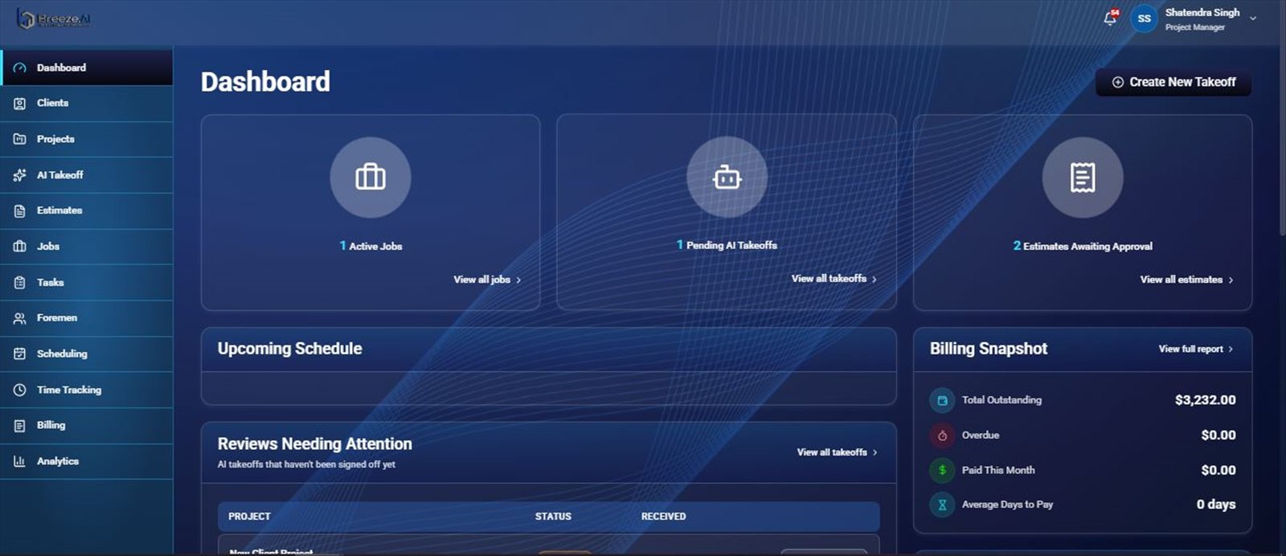This screenshot has width=1286, height=556.
Task: Go to the Billing section
Action: pyautogui.click(x=87, y=426)
